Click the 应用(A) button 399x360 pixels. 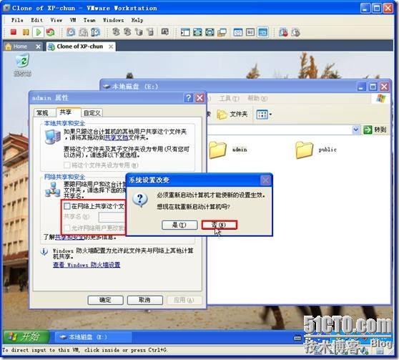(x=184, y=300)
